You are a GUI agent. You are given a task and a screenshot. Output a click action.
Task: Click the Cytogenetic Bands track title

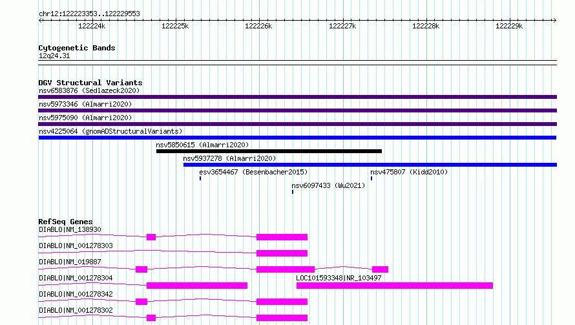[x=77, y=48]
